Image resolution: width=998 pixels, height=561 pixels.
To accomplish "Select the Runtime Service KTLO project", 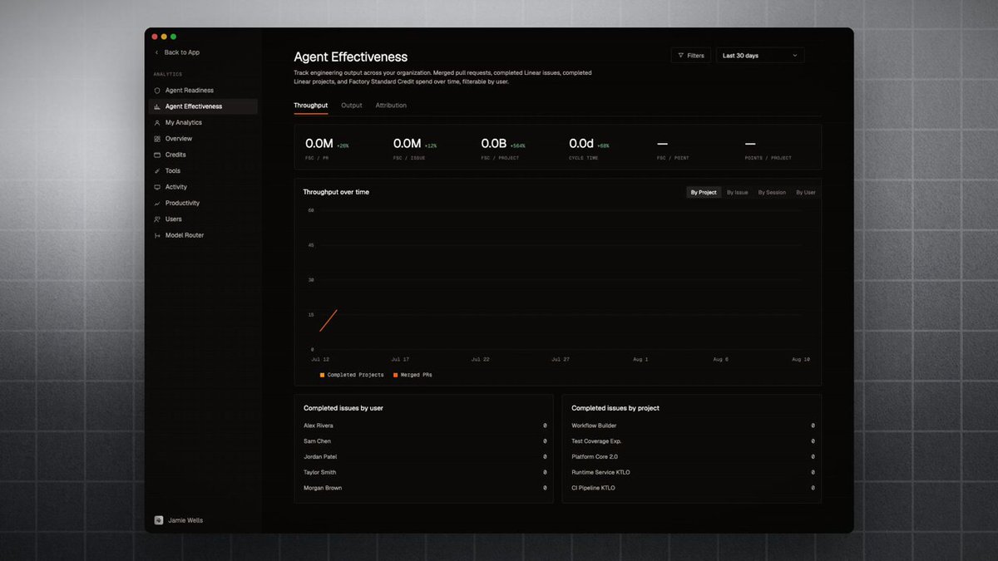I will pyautogui.click(x=692, y=472).
